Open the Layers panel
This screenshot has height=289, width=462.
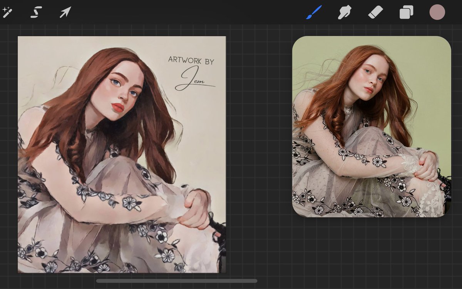[x=406, y=12]
